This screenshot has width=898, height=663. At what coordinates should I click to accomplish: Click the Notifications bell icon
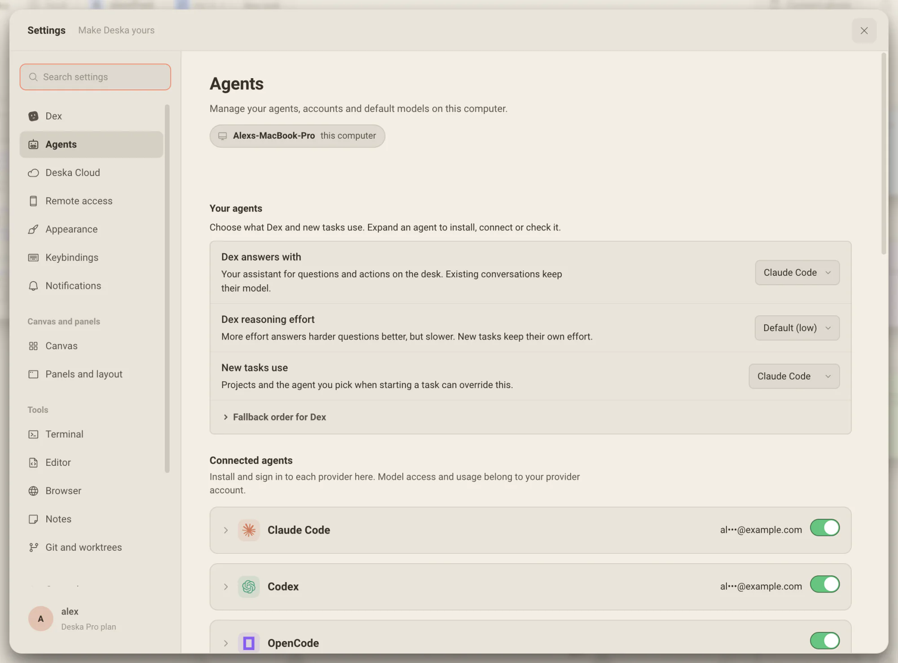coord(33,286)
